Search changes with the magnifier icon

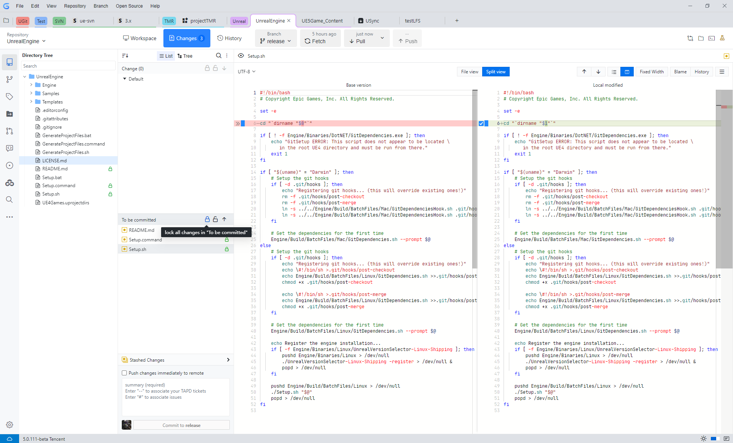(219, 56)
